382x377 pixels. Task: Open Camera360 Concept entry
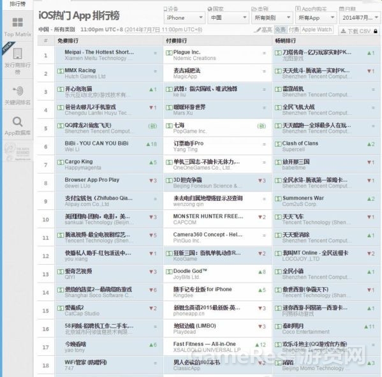[208, 235]
